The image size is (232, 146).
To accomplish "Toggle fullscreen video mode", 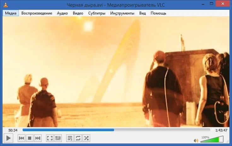I will (x=50, y=138).
